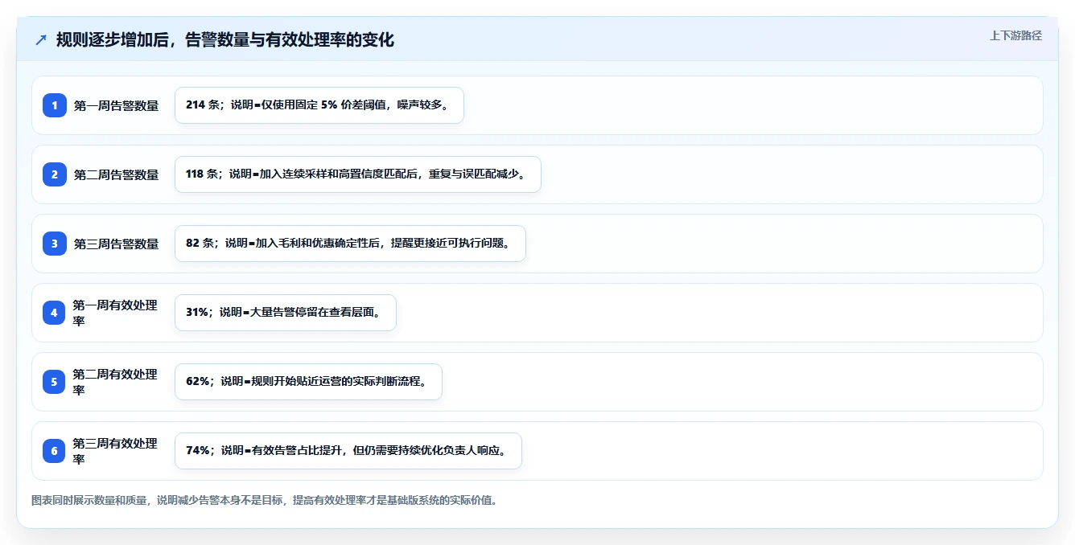1075x545 pixels.
Task: Click the 上下游路径 label in header
Action: click(x=1015, y=35)
